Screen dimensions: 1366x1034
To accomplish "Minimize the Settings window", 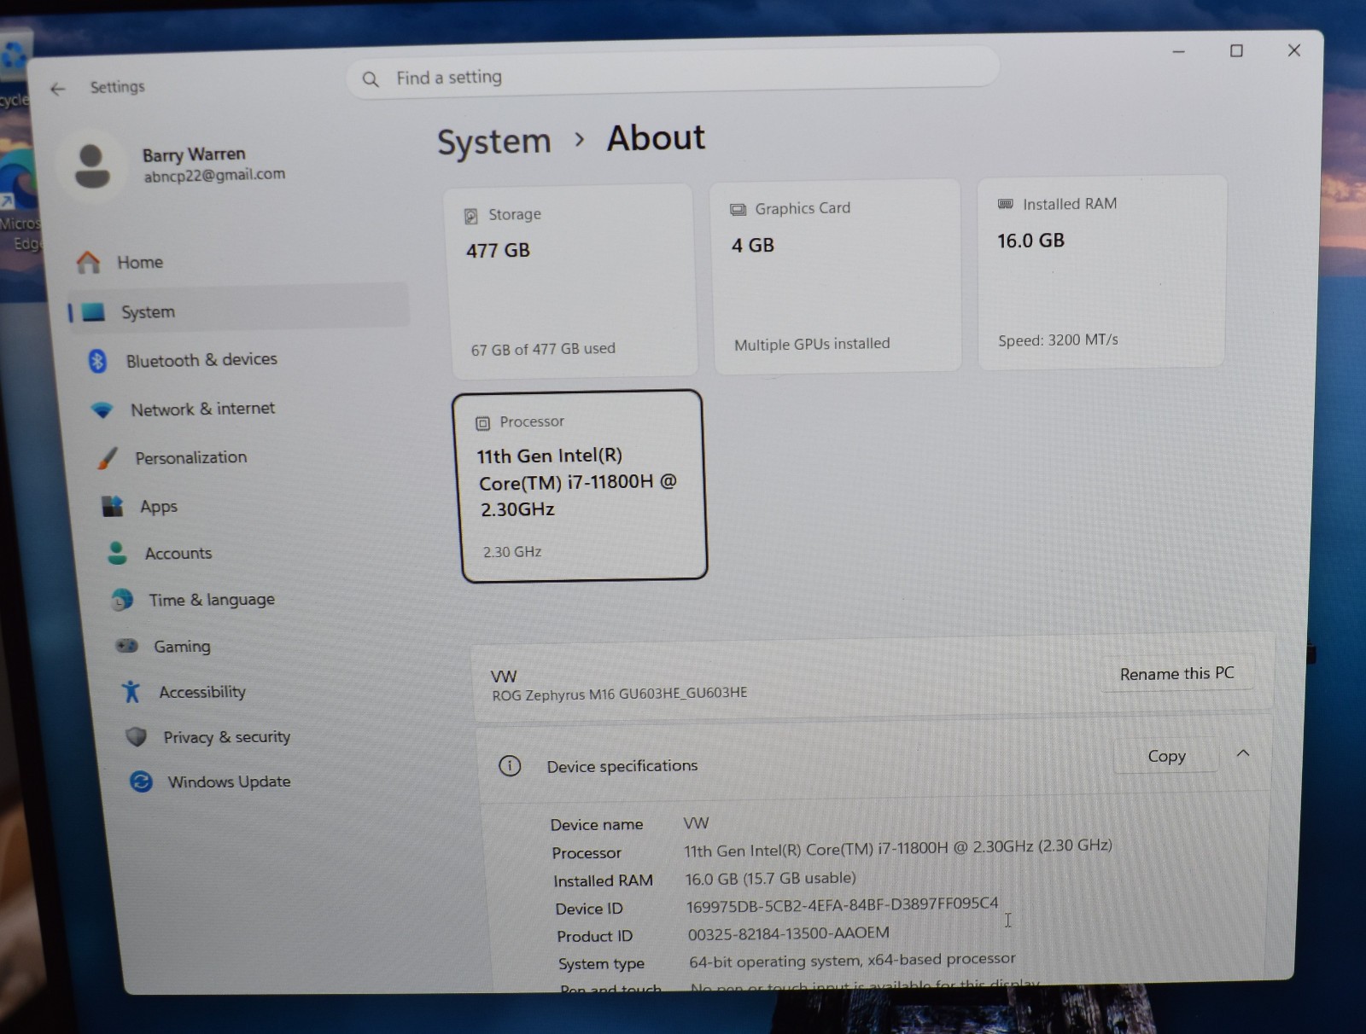I will pos(1179,52).
